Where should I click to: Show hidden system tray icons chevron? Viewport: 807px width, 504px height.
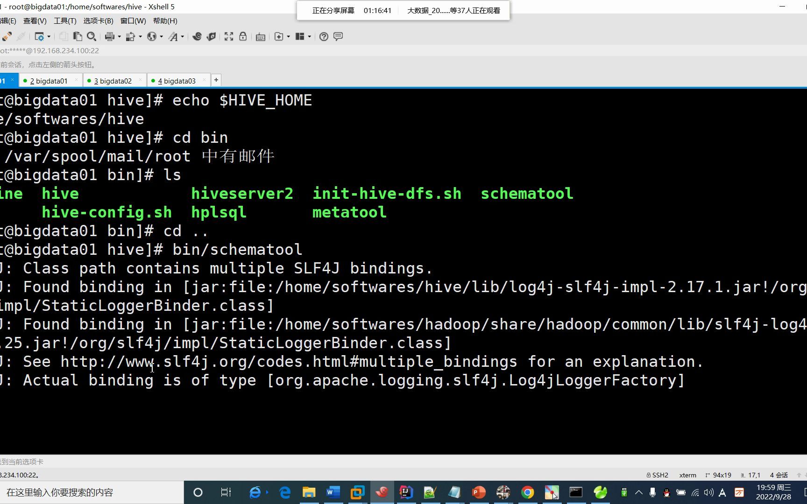(638, 492)
